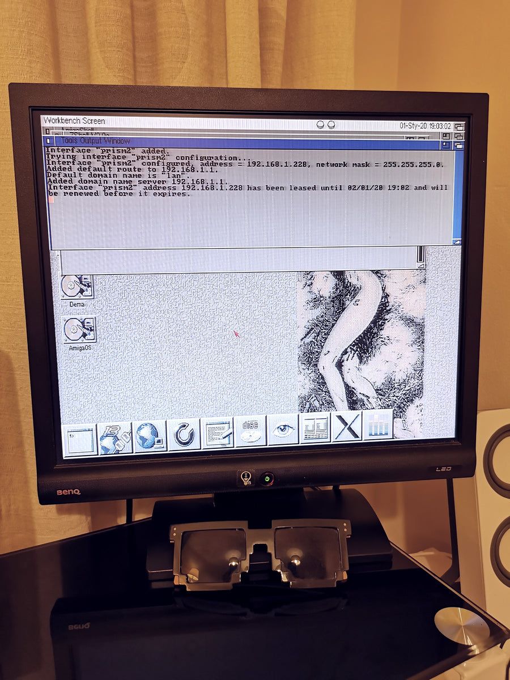510x680 pixels.
Task: Click the Tools Output Window depth gadget
Action: (458, 146)
